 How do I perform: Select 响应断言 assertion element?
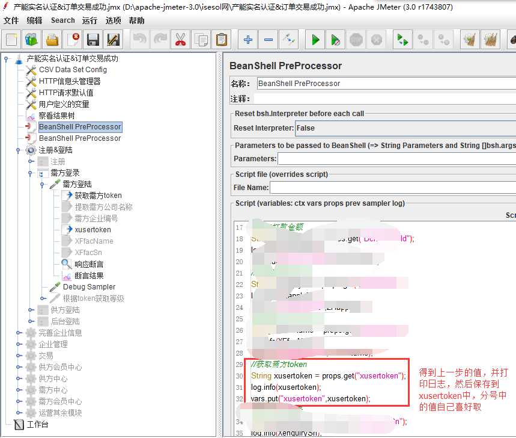pos(89,264)
